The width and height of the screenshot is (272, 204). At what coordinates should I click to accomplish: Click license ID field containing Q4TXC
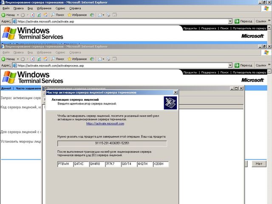tap(81, 164)
